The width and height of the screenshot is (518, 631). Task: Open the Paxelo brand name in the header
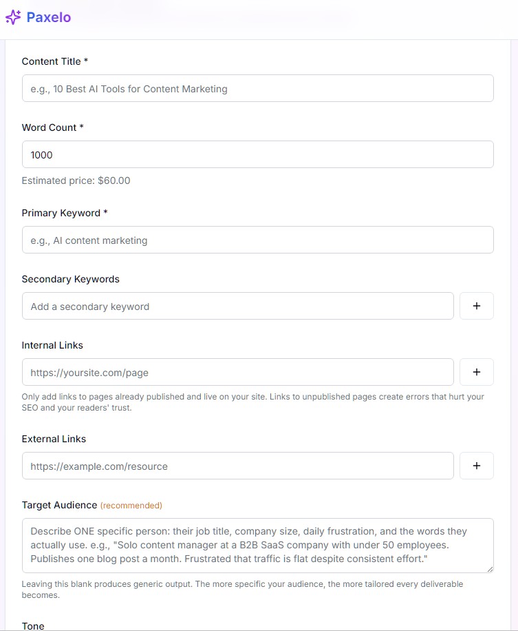coord(47,17)
